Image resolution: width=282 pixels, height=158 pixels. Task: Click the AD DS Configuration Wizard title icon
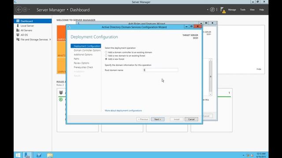point(69,27)
